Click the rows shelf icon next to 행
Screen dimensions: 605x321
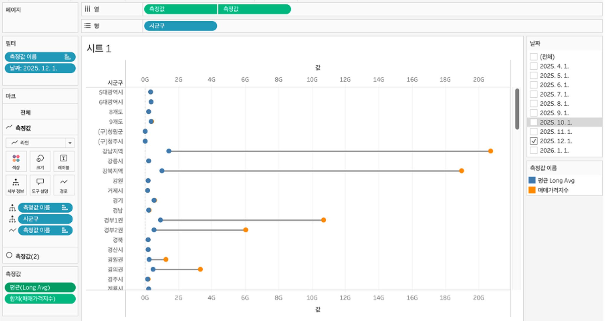pyautogui.click(x=87, y=26)
